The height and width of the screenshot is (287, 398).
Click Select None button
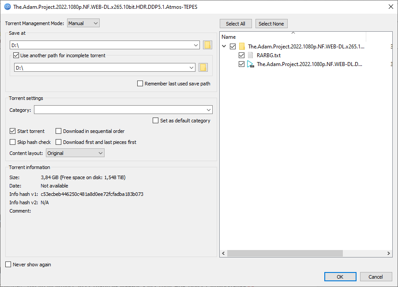271,24
